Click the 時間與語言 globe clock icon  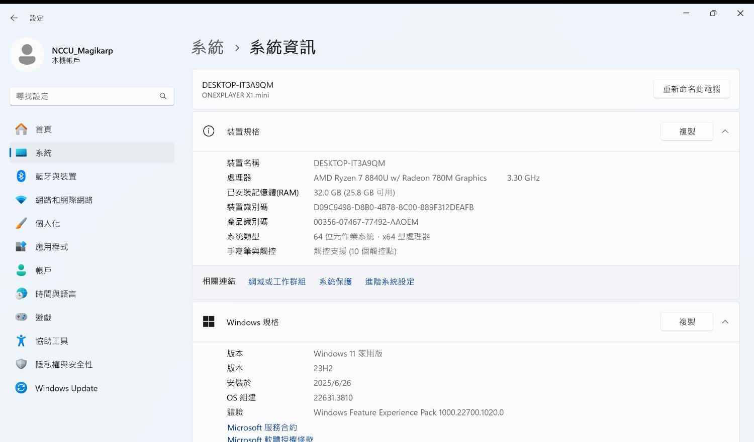click(21, 294)
